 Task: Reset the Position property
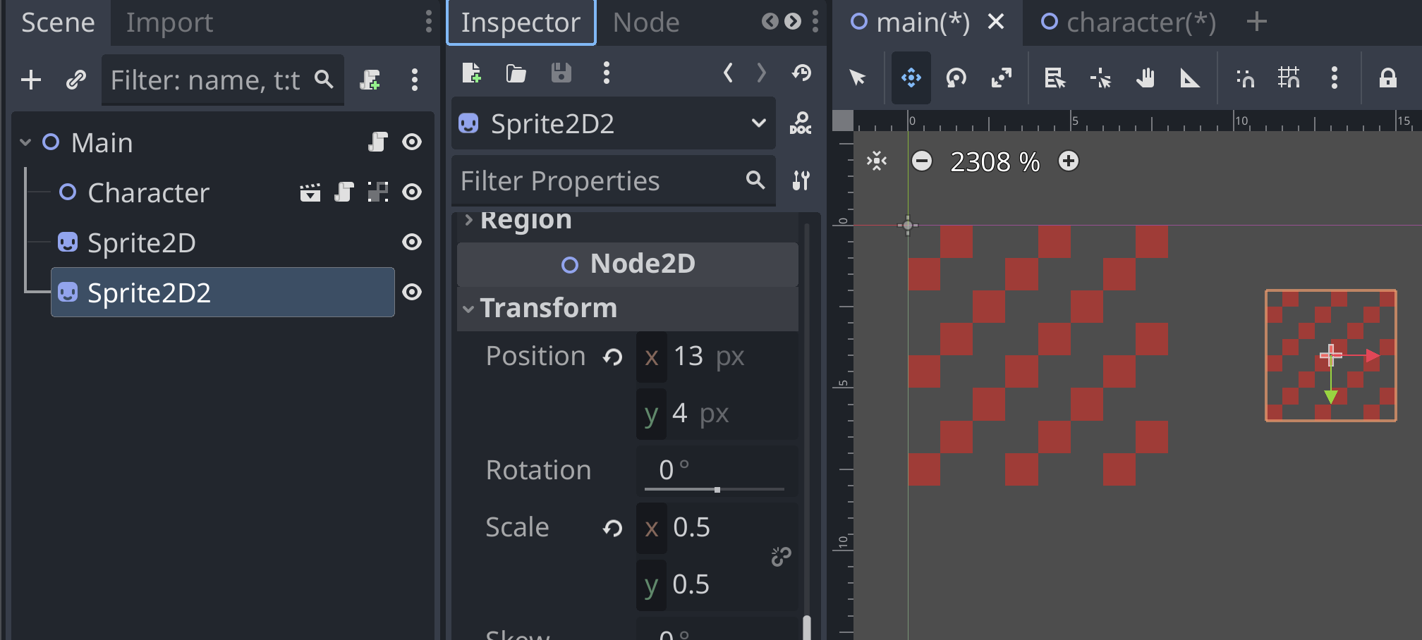(612, 357)
